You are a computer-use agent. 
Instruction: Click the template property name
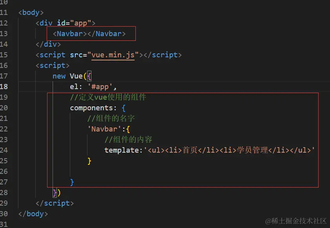122,150
